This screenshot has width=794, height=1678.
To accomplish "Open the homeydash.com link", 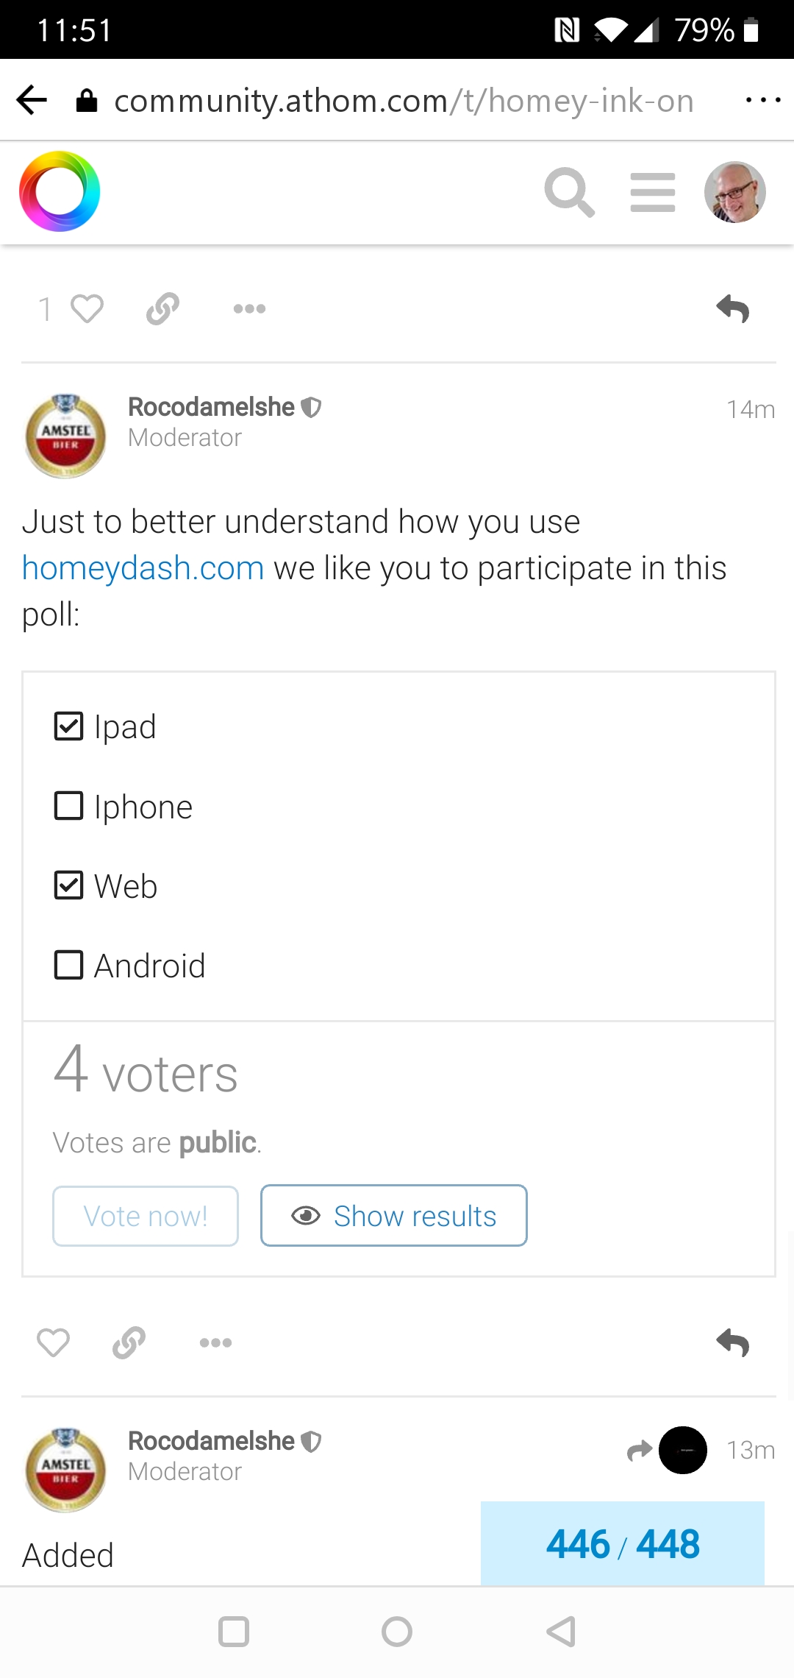I will tap(143, 568).
